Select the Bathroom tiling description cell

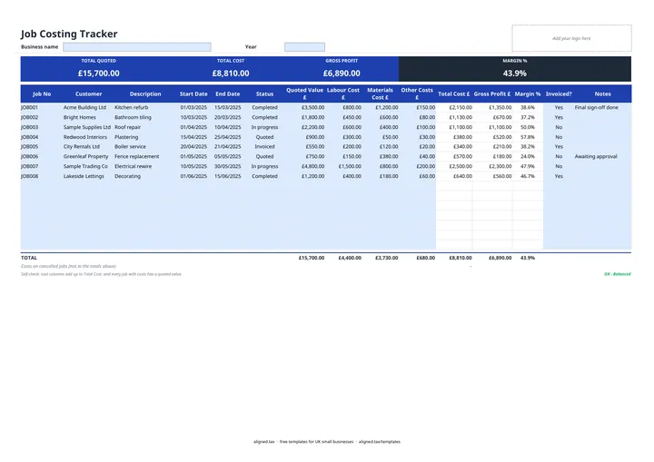133,118
